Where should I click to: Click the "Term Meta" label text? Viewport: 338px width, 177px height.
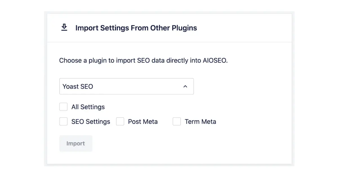click(x=200, y=122)
